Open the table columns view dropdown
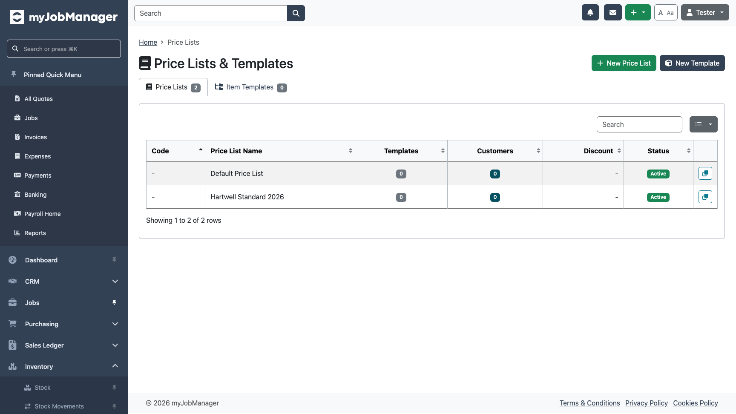 click(x=704, y=124)
